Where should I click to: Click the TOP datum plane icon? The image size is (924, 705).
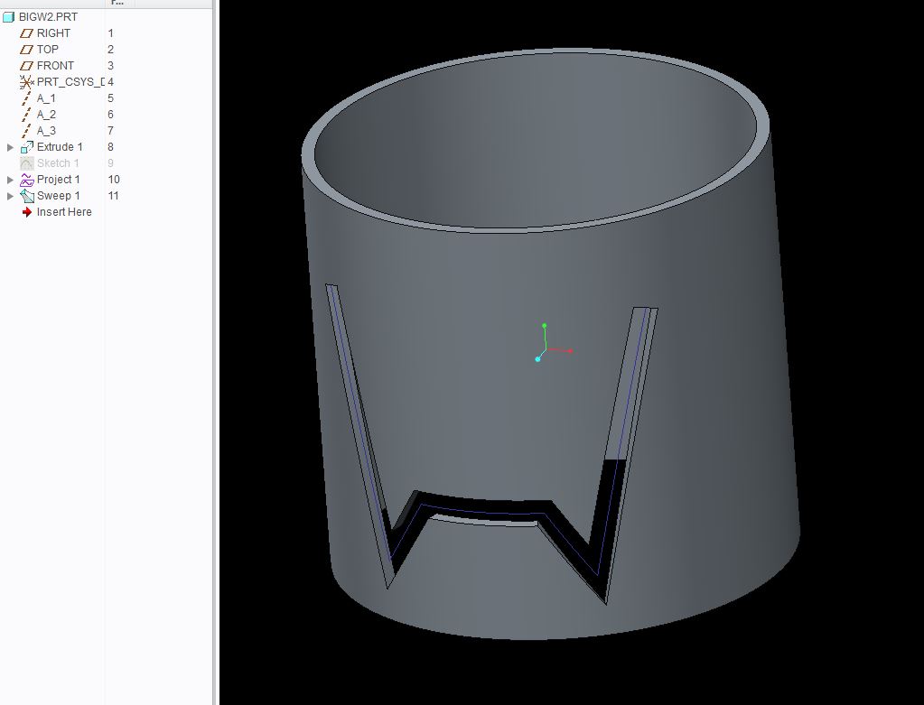[26, 50]
